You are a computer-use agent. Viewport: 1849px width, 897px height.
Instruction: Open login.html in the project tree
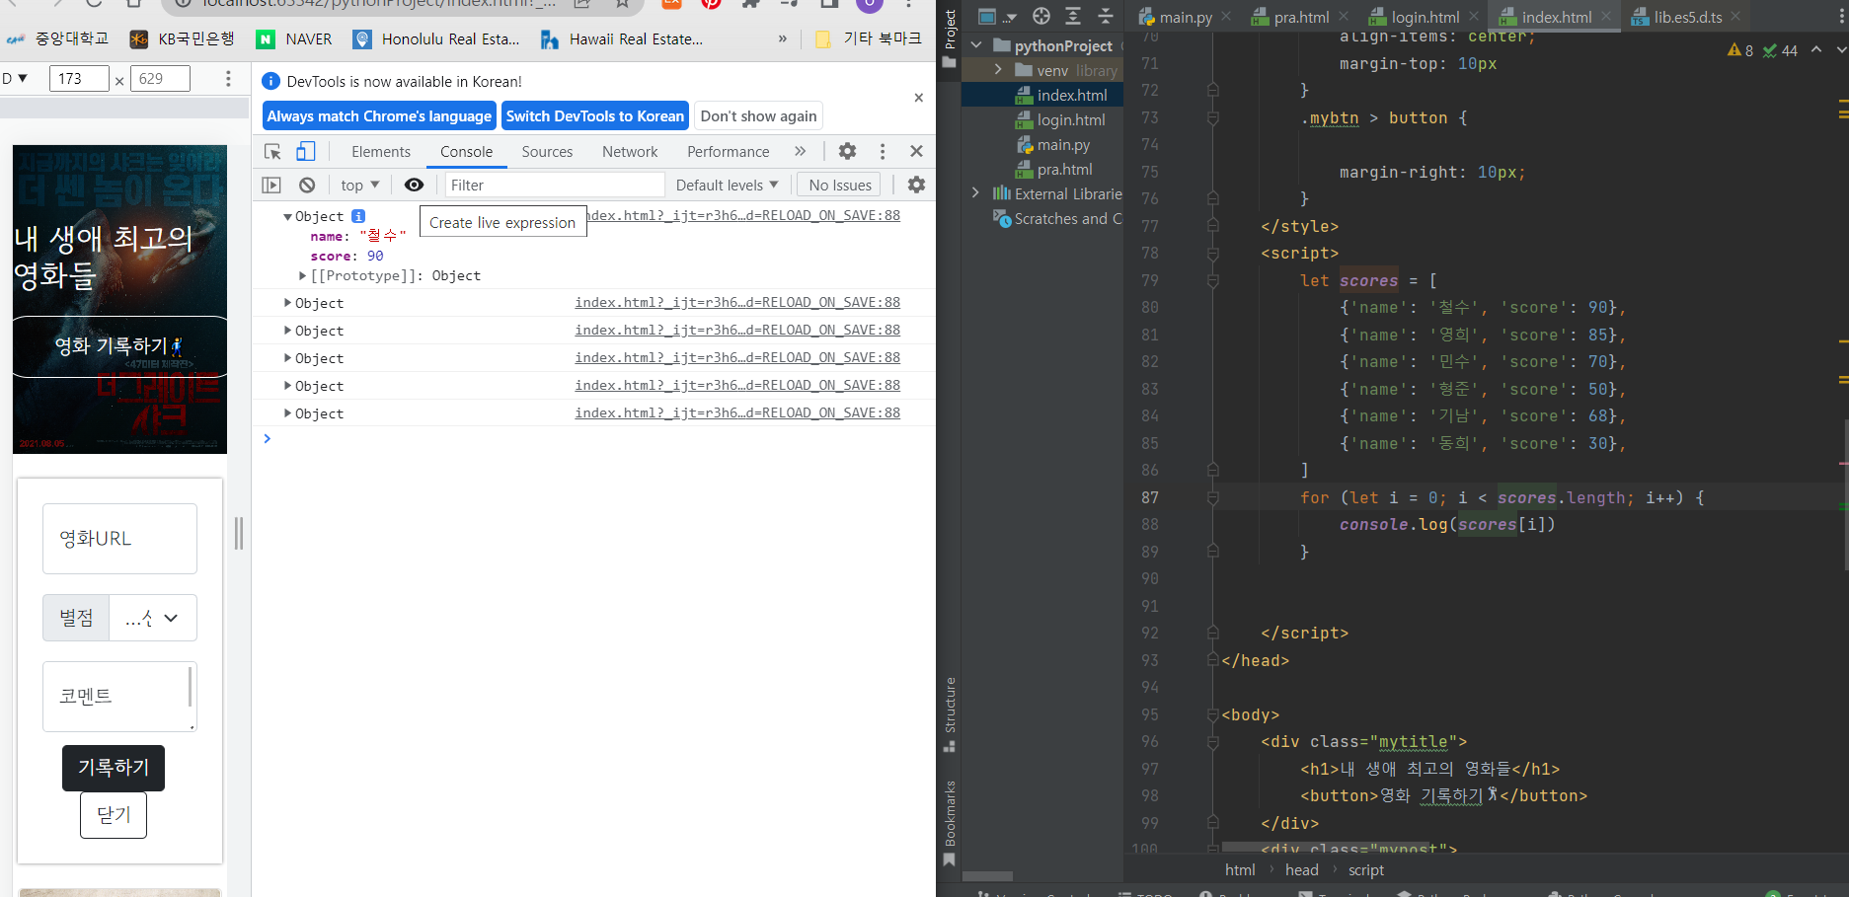(1070, 119)
